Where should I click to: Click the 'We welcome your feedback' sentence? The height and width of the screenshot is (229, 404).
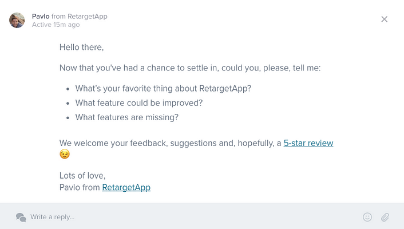(170, 143)
